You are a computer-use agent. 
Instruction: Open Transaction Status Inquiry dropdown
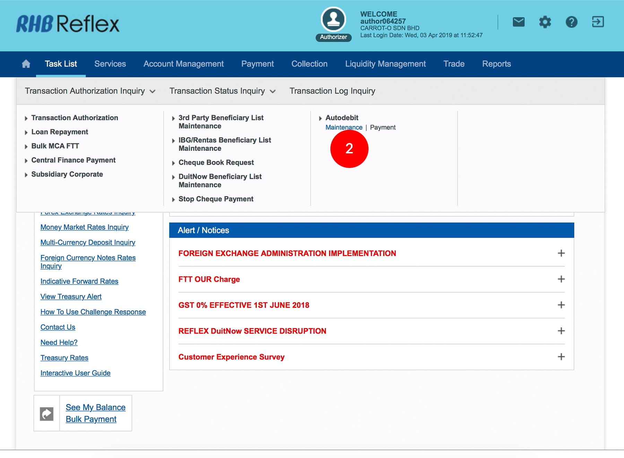tap(222, 91)
